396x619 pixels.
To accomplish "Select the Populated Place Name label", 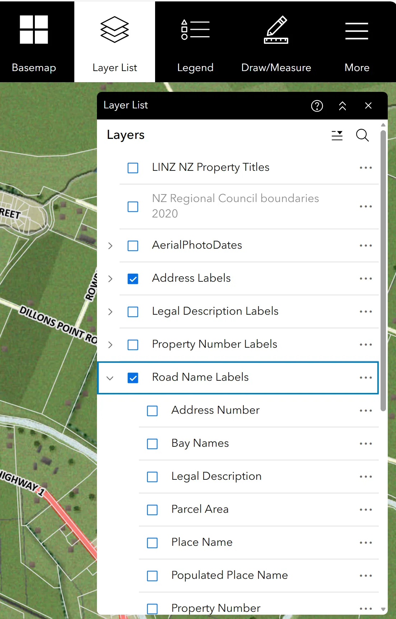I will pyautogui.click(x=229, y=575).
